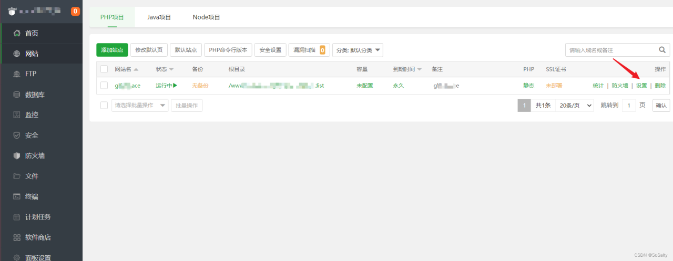Click the gear icon beside 面板设置
The height and width of the screenshot is (261, 673).
tap(16, 257)
